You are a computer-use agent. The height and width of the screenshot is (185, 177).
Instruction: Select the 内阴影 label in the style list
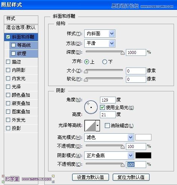[18, 70]
